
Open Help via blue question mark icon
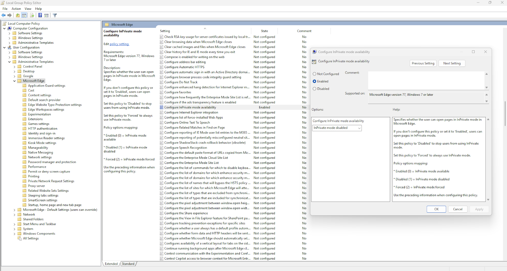tap(40, 15)
